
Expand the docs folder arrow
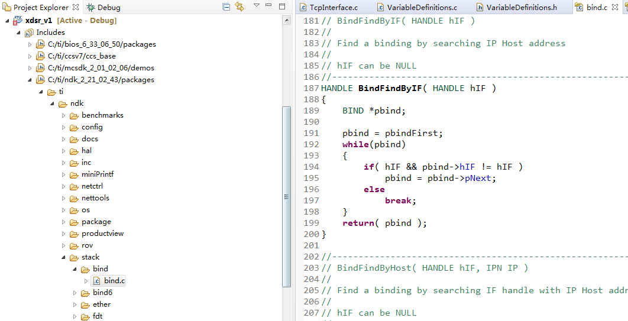(x=63, y=139)
